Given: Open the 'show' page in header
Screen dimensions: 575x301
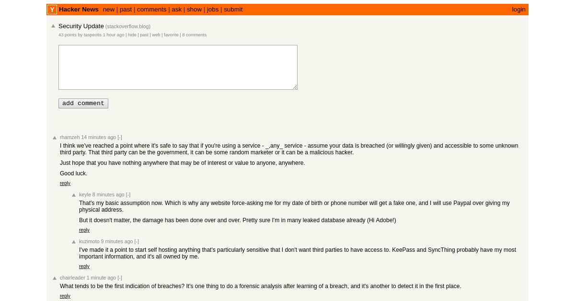Looking at the screenshot, I should [x=194, y=10].
